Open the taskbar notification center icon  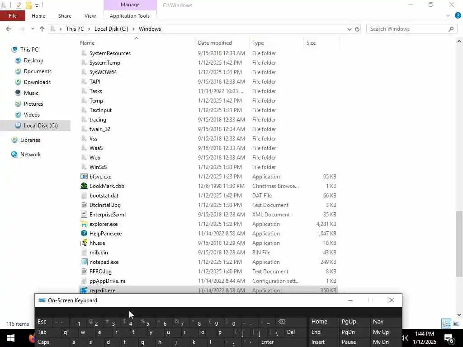(x=449, y=338)
